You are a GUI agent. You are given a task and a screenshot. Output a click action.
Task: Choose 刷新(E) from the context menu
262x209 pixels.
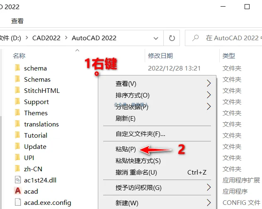157,118
